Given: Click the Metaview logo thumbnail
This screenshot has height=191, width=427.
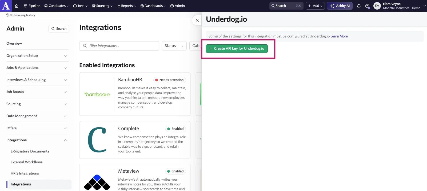Looking at the screenshot, I should click(x=97, y=182).
